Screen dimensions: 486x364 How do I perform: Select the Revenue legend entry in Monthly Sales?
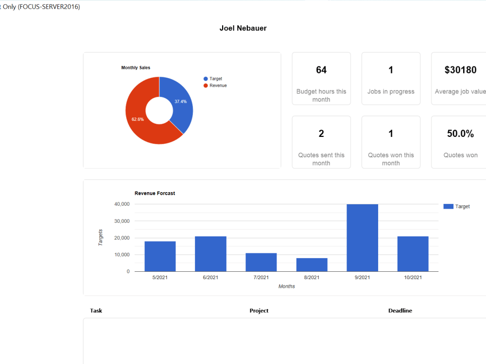[215, 85]
